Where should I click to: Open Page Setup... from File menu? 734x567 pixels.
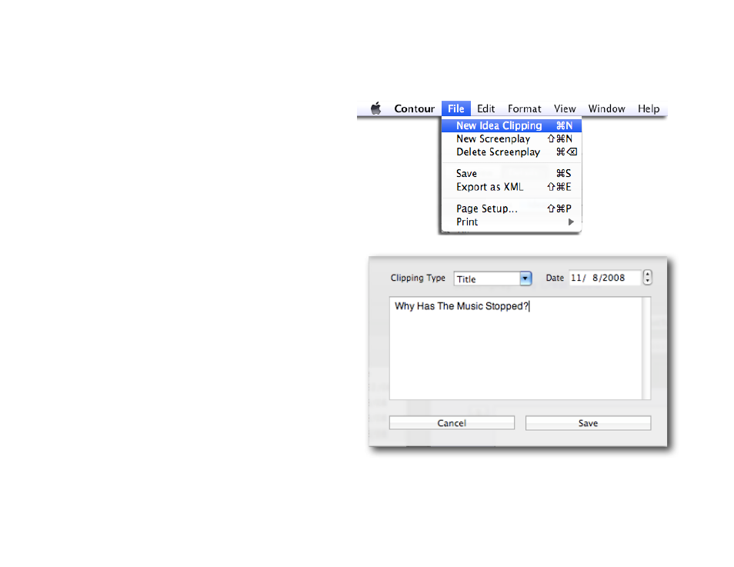[x=512, y=208]
